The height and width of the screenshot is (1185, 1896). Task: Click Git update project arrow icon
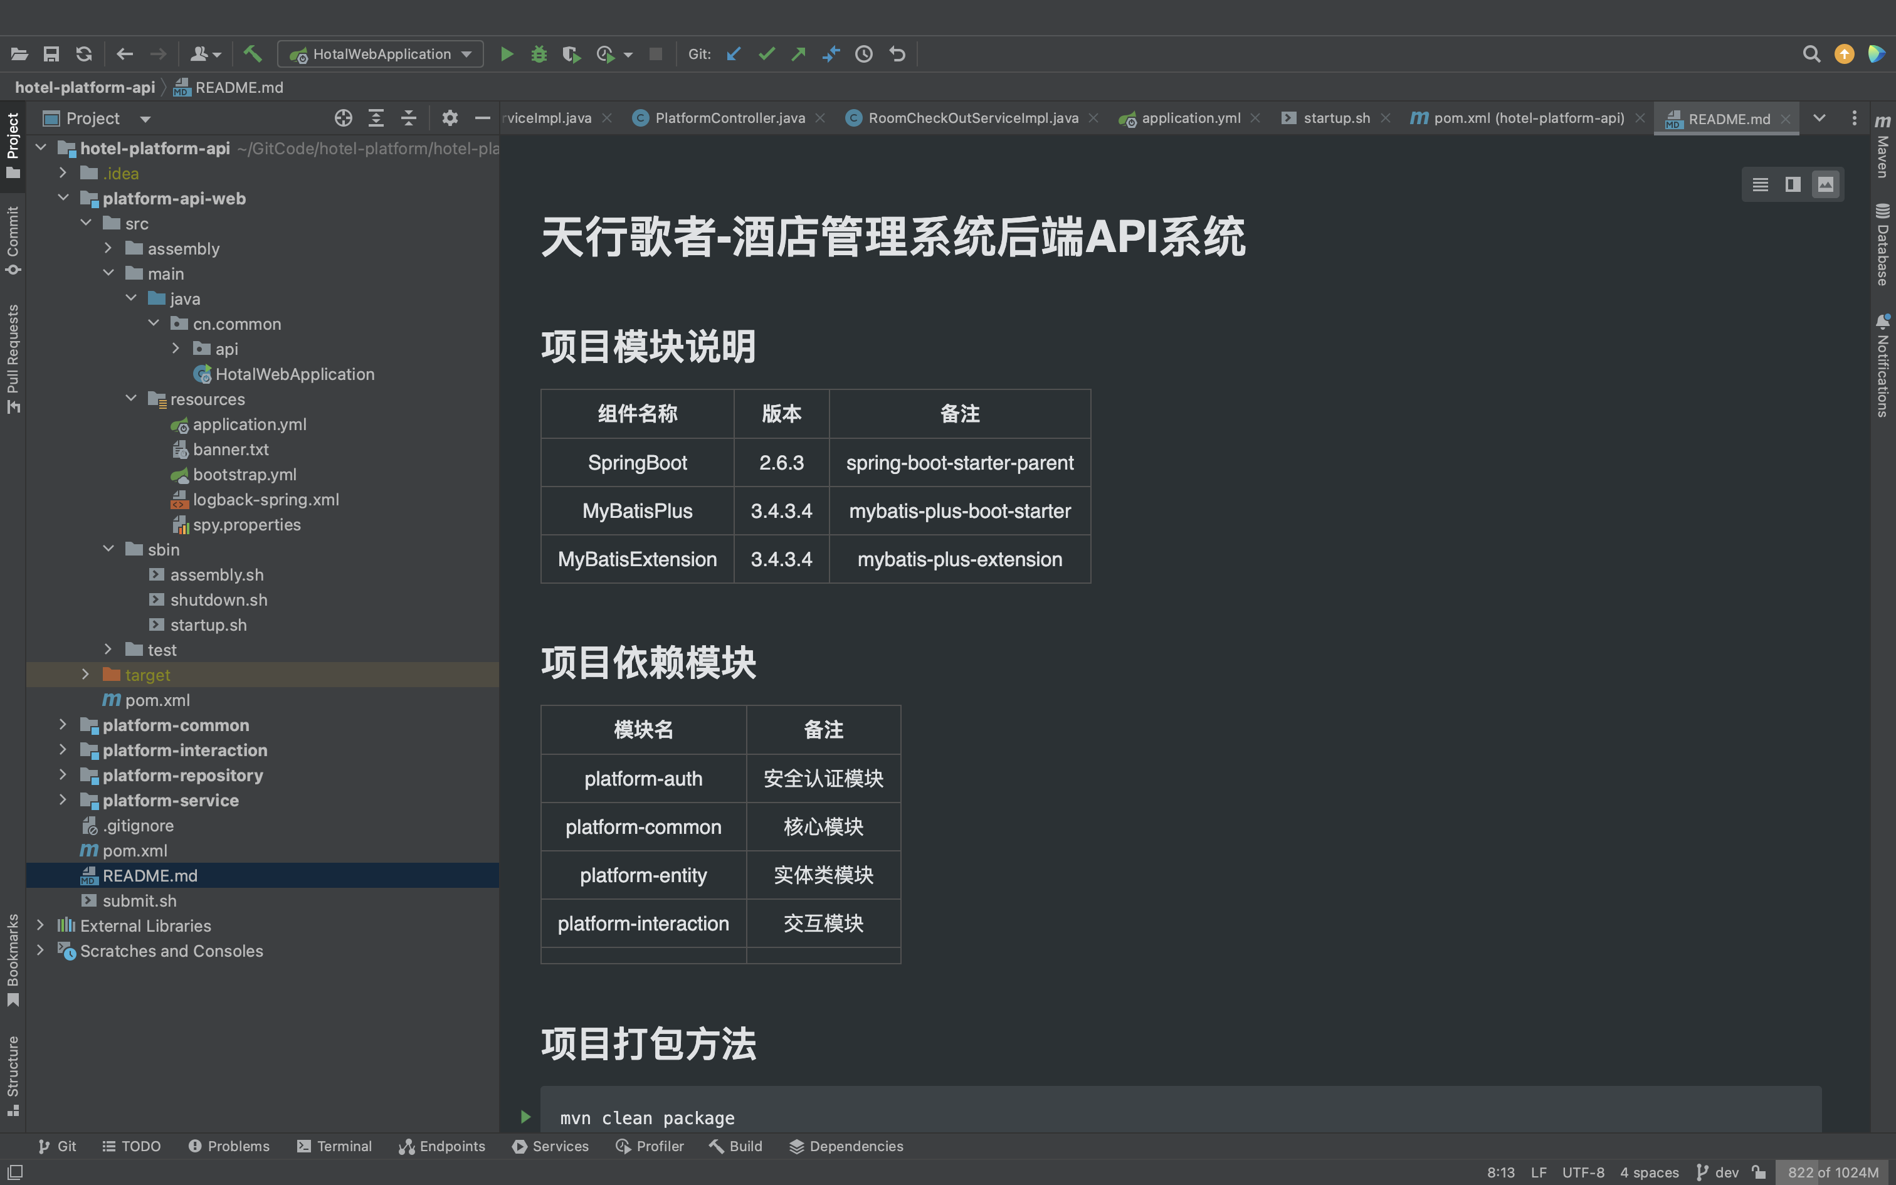coord(734,54)
